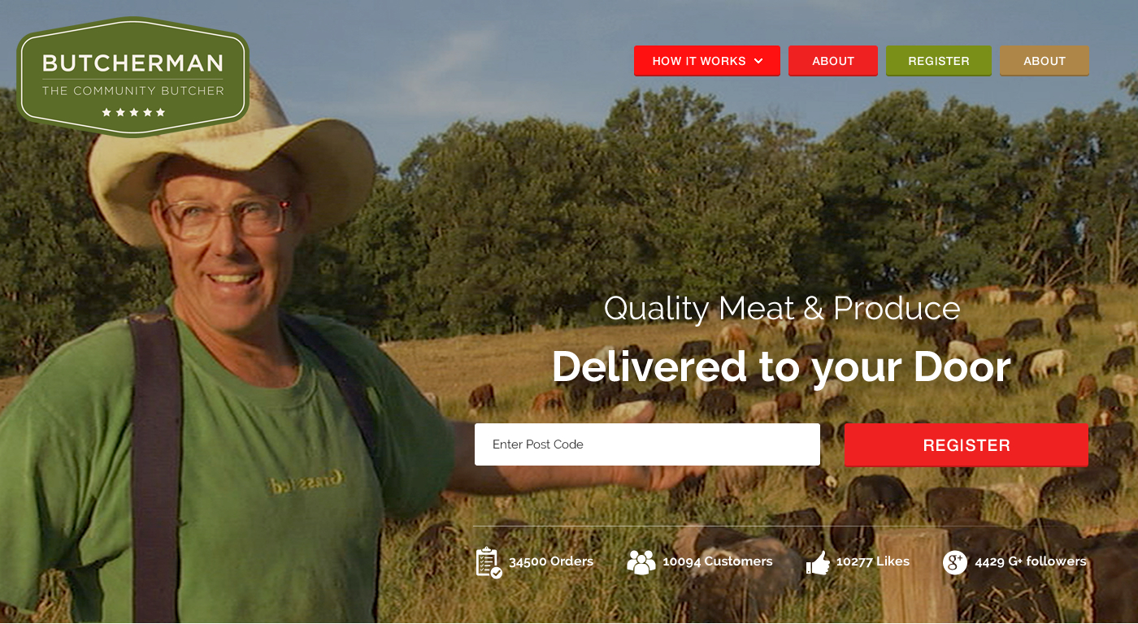Click the 34500 Orders label

[x=551, y=561]
